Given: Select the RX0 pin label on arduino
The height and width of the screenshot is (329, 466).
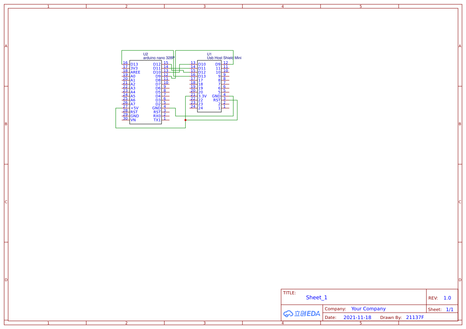Looking at the screenshot, I should pos(157,116).
